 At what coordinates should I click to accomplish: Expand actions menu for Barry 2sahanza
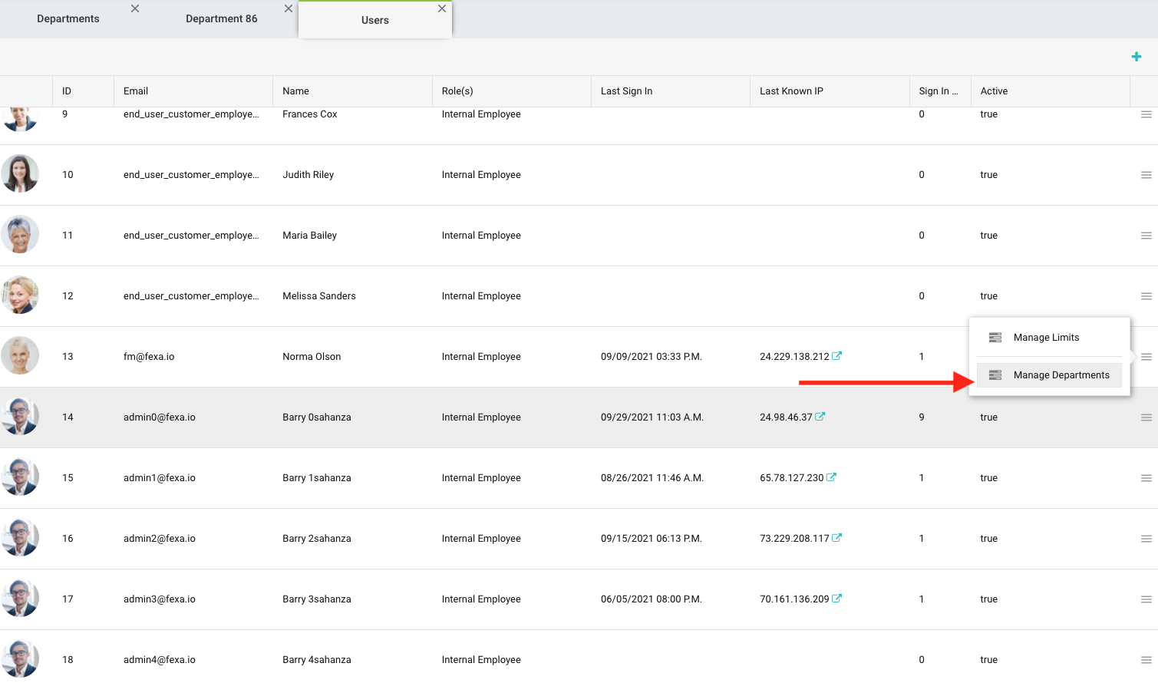(1146, 539)
